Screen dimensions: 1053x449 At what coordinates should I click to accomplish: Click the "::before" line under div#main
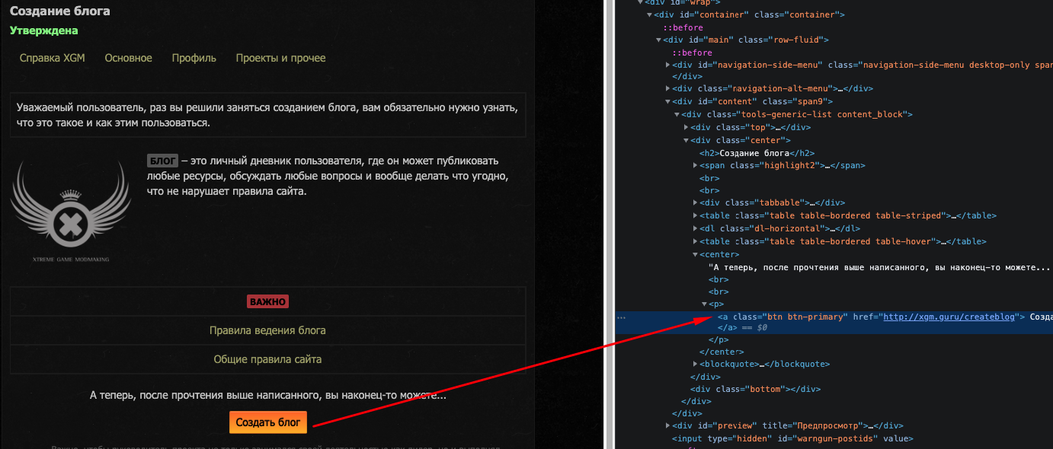pyautogui.click(x=691, y=53)
